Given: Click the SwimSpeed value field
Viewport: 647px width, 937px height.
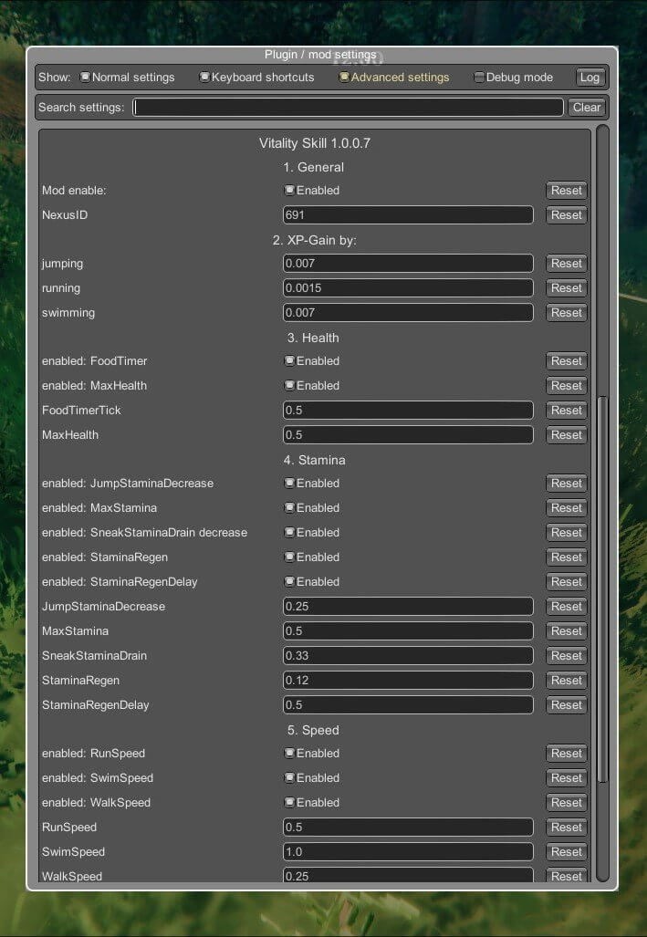Looking at the screenshot, I should (407, 852).
